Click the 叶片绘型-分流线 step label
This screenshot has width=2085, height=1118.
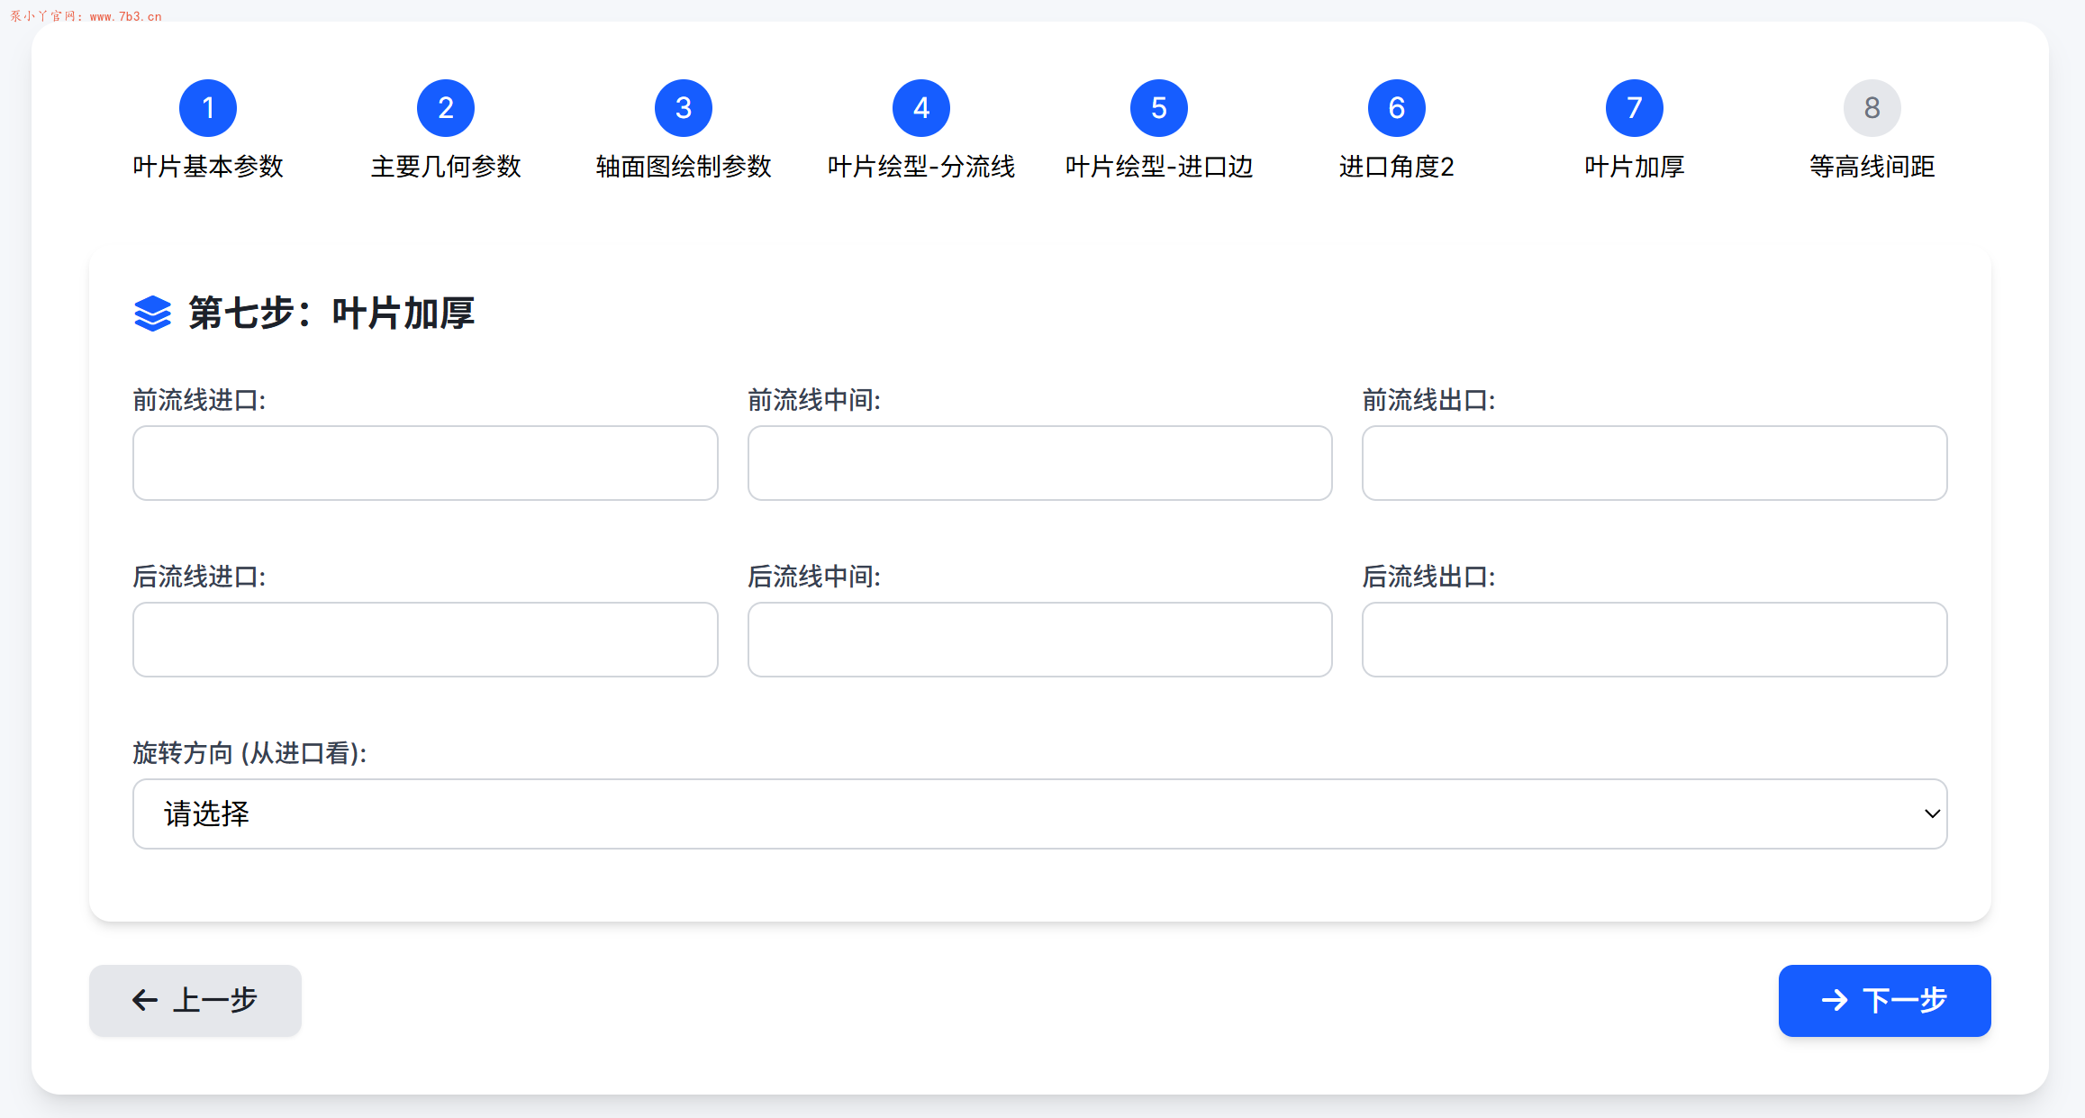921,167
